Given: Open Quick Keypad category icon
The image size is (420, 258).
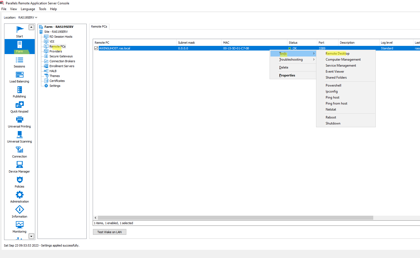Looking at the screenshot, I should (20, 105).
